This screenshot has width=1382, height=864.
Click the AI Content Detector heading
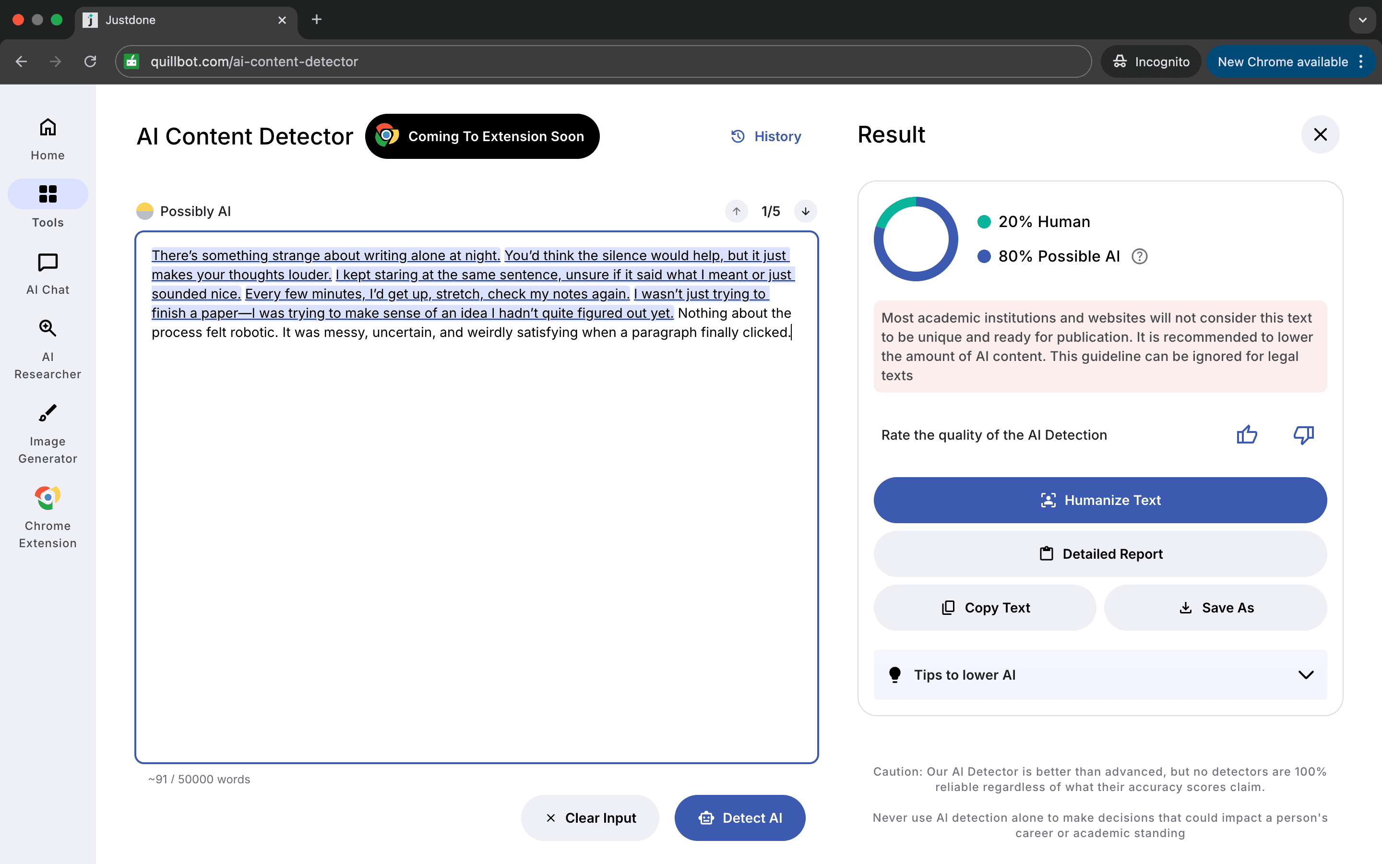[x=245, y=136]
